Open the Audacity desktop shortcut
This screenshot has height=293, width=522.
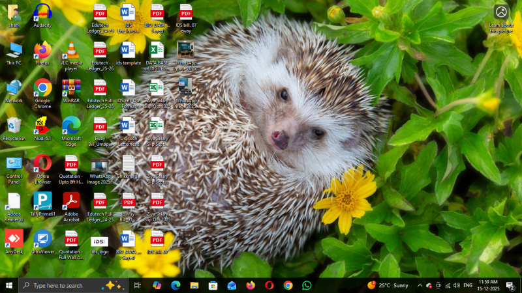pos(42,13)
